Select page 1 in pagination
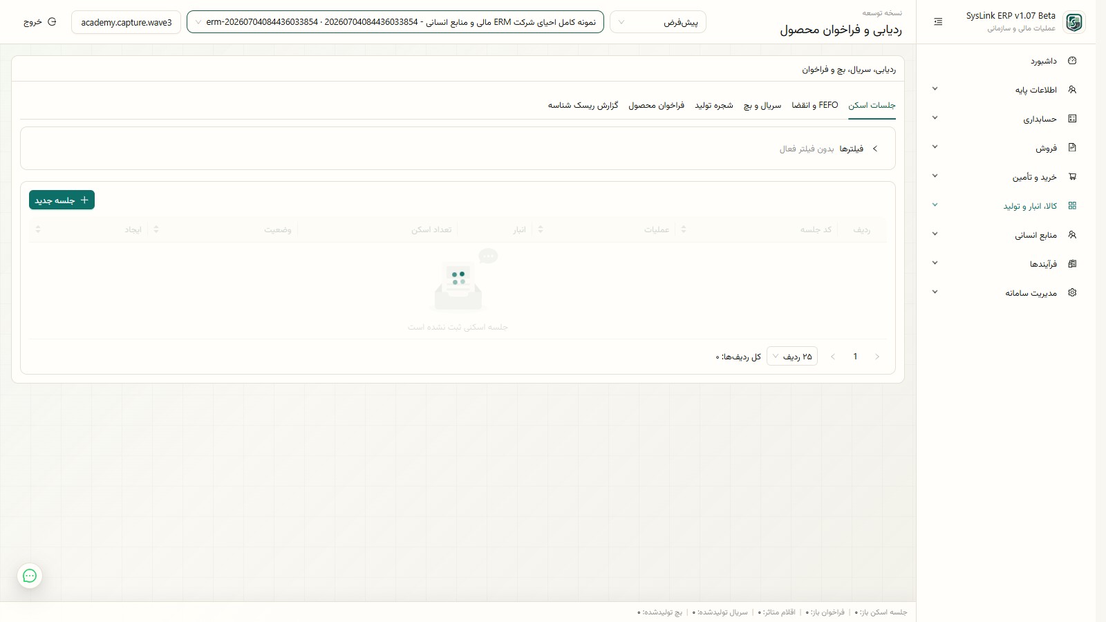Screen dimensions: 1106x622 855,357
